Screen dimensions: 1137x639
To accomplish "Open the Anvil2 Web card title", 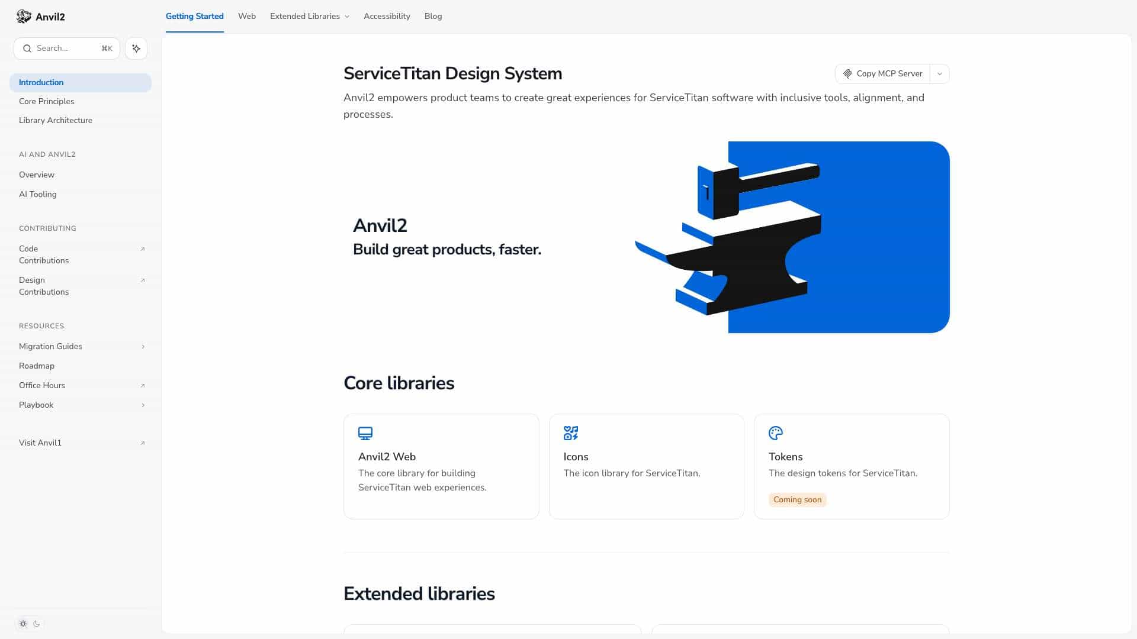I will [387, 457].
